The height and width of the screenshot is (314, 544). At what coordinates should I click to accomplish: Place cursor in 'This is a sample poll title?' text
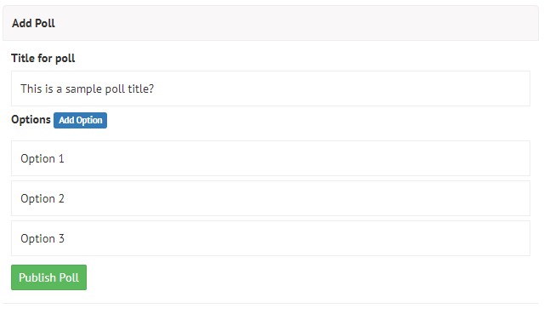coord(87,88)
